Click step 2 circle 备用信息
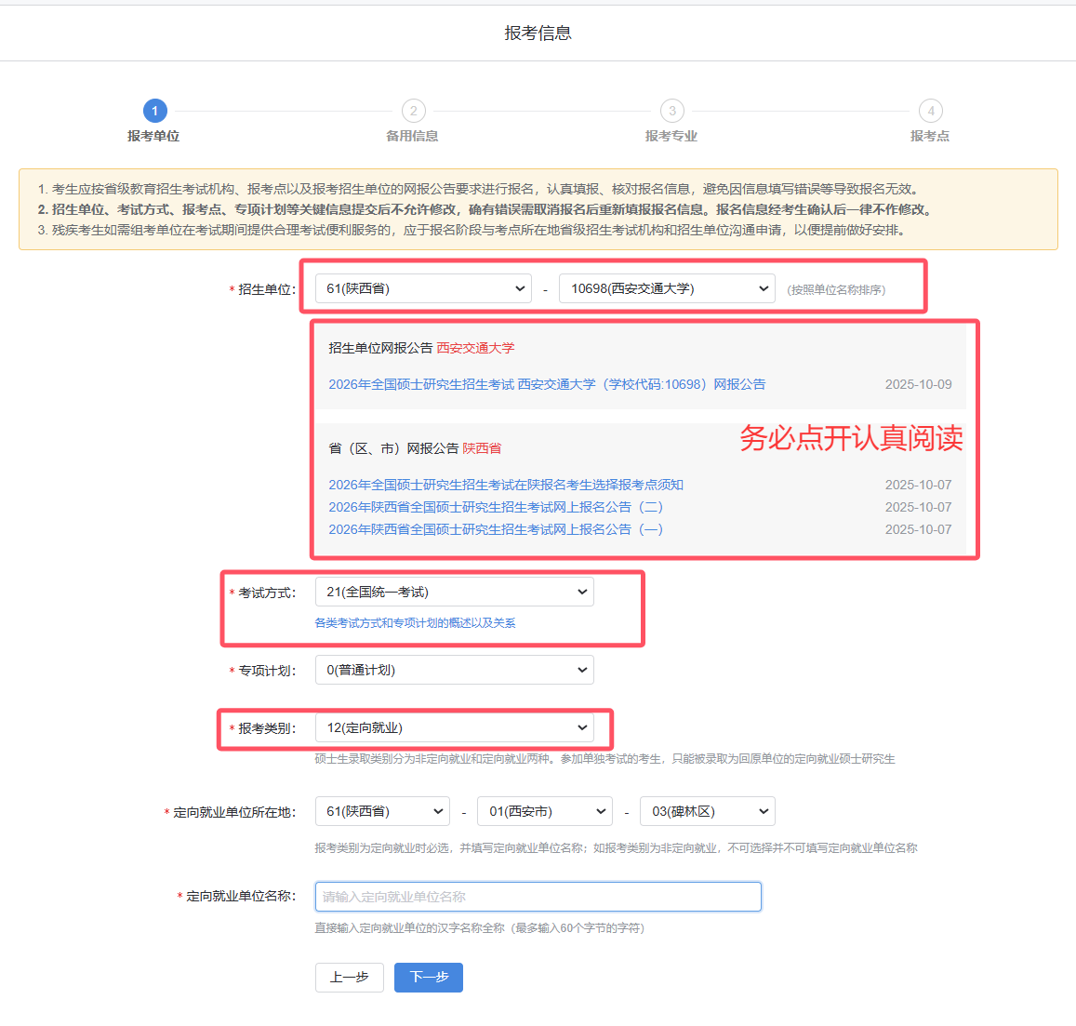This screenshot has width=1076, height=1026. pyautogui.click(x=413, y=111)
